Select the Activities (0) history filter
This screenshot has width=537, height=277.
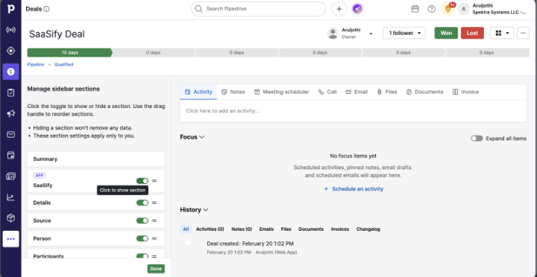coord(210,229)
